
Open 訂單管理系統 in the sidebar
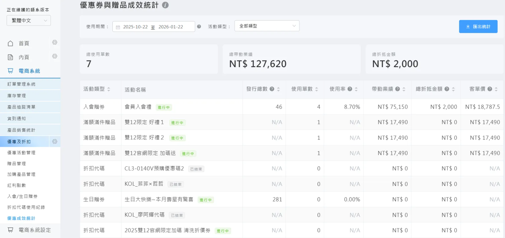pos(22,84)
